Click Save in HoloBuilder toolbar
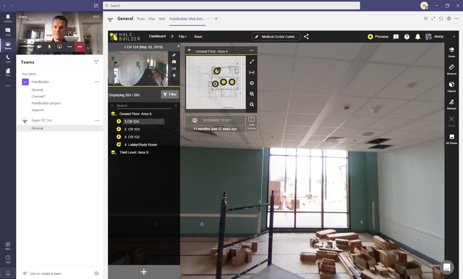 tap(198, 37)
